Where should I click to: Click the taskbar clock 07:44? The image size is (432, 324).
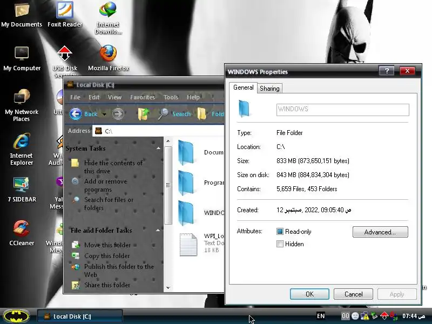[x=413, y=316]
